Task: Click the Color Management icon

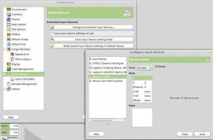Action: (x=9, y=69)
